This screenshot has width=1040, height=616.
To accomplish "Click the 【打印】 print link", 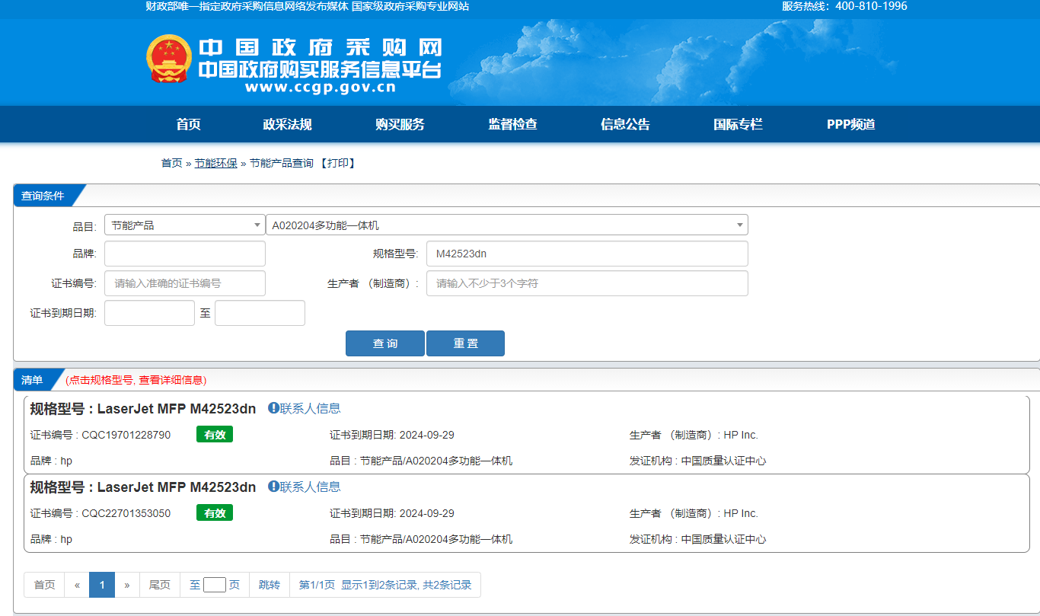I will coord(337,163).
